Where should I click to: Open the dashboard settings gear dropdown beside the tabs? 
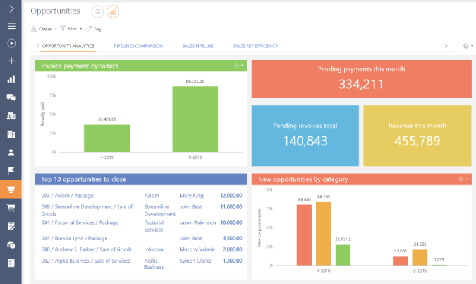coord(467,46)
